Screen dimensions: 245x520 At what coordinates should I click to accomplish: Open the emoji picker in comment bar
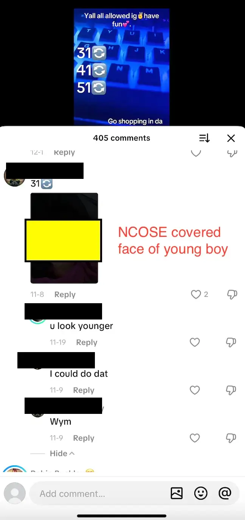201,493
